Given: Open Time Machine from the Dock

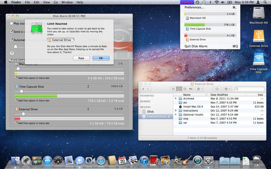Looking at the screenshot, I should point(197,160).
